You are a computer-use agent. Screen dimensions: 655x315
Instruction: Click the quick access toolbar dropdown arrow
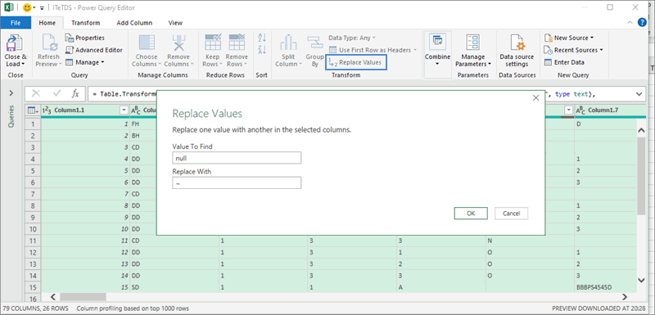[42, 8]
